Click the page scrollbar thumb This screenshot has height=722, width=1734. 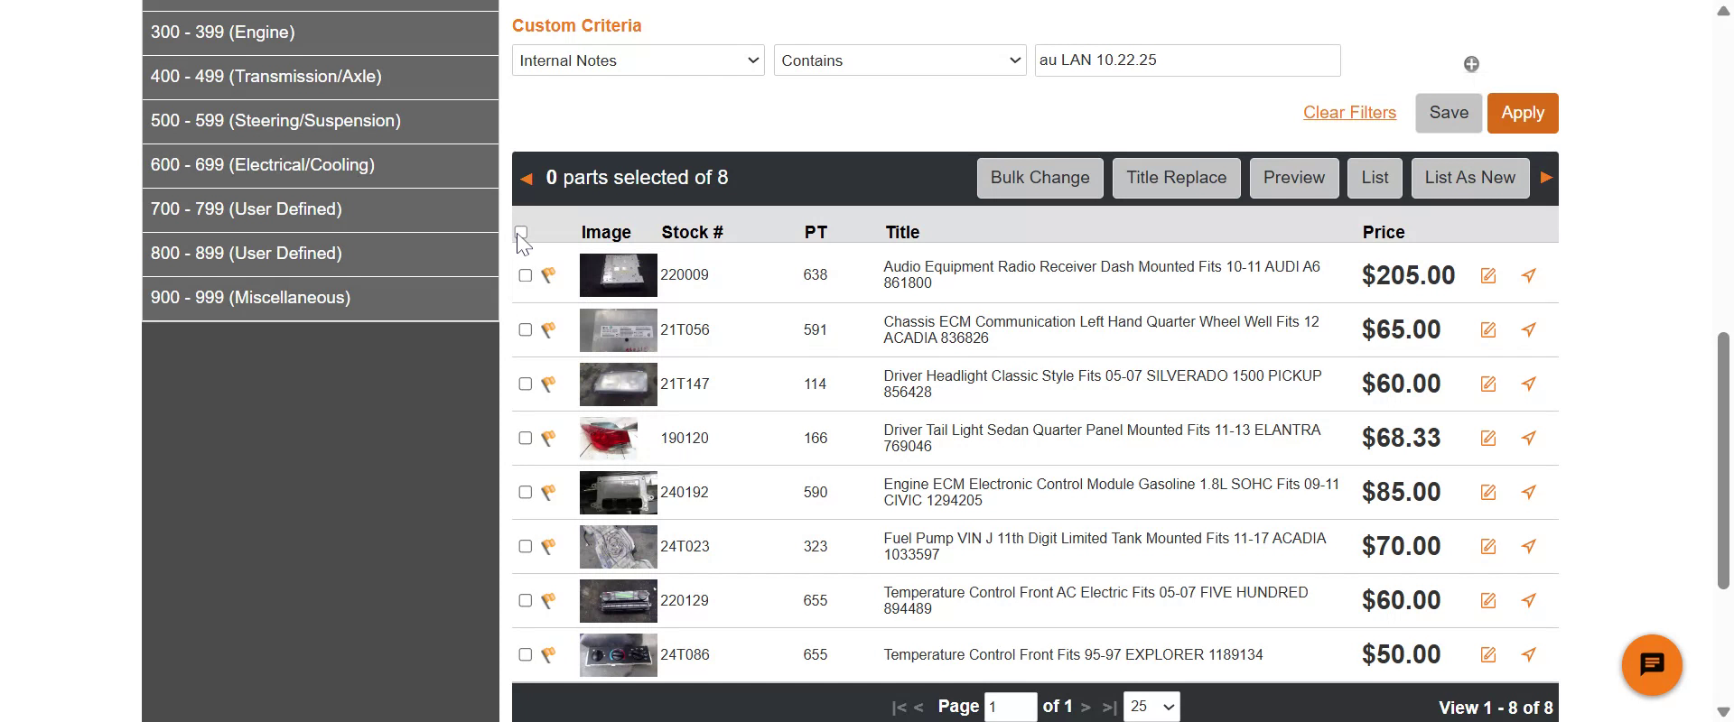pos(1723,460)
